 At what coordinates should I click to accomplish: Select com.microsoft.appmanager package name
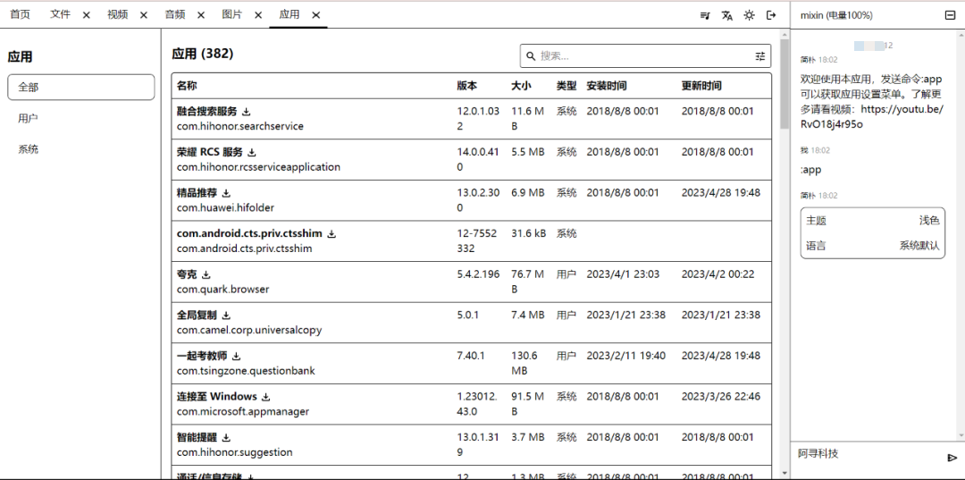(x=242, y=411)
